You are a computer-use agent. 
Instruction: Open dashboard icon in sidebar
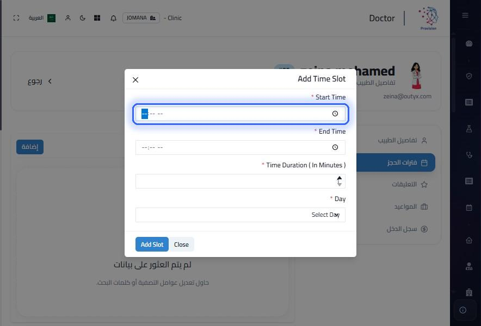[469, 43]
